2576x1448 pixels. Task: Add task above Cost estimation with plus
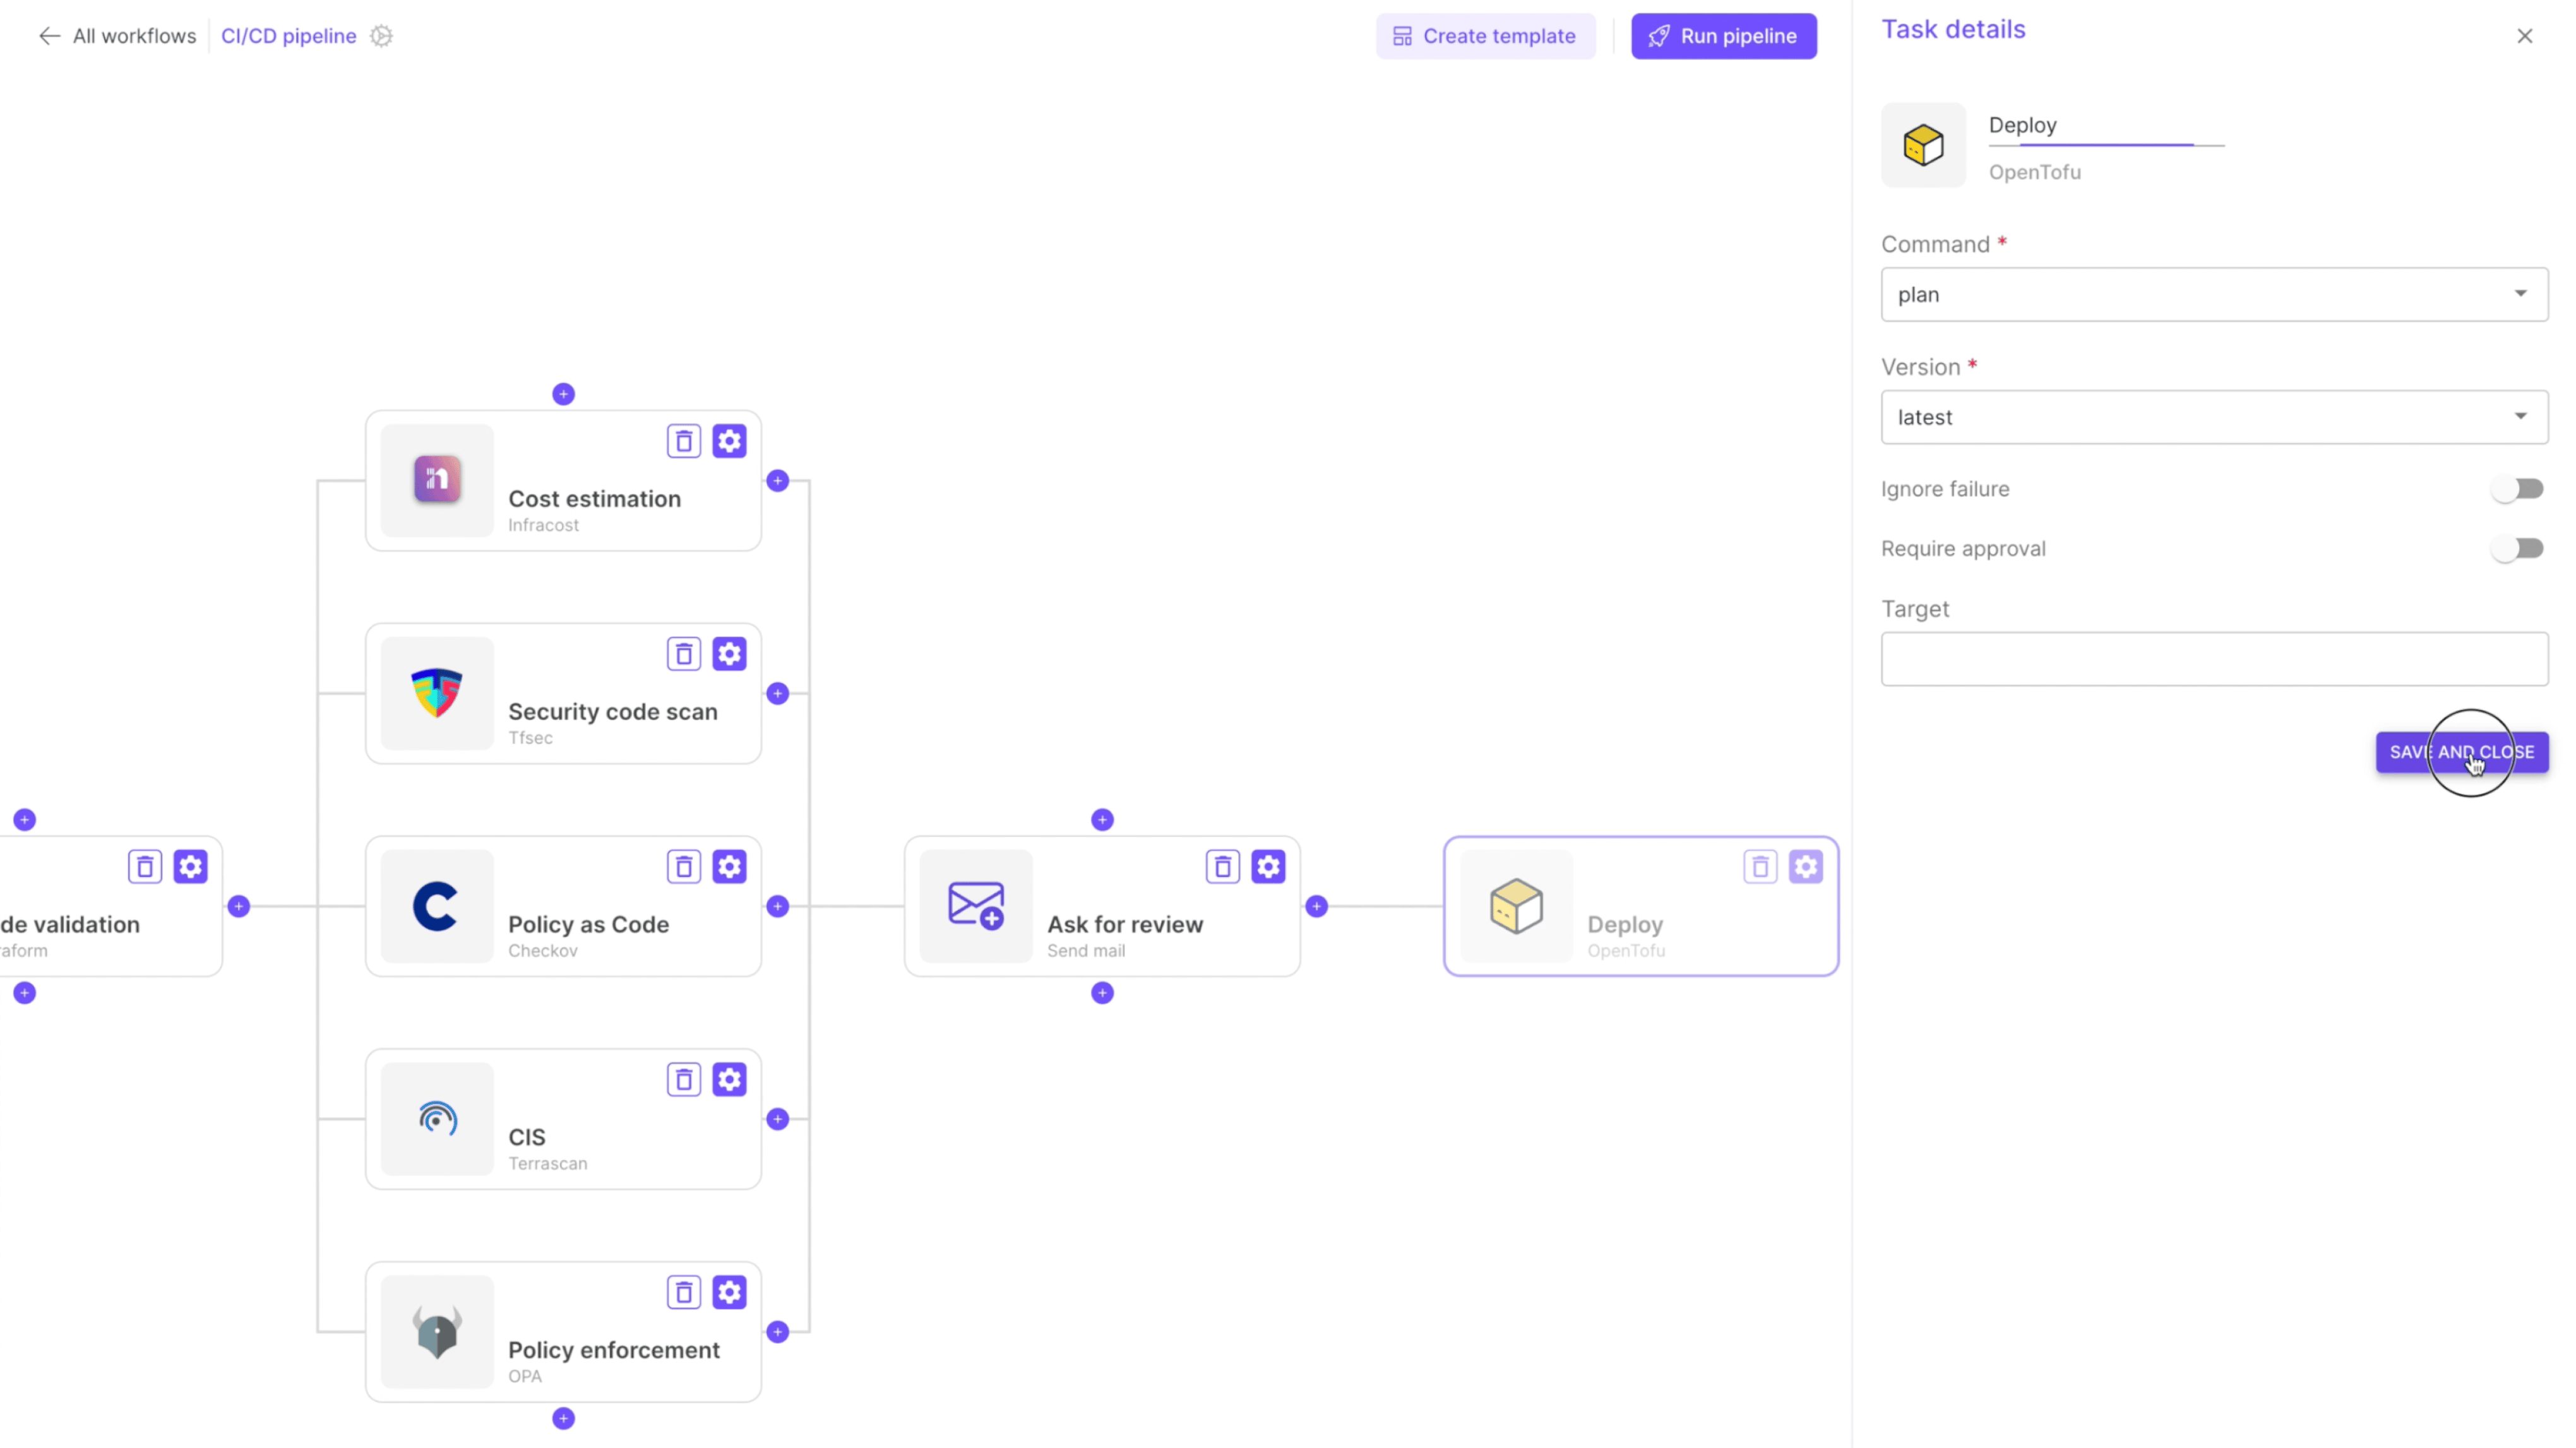click(x=563, y=394)
